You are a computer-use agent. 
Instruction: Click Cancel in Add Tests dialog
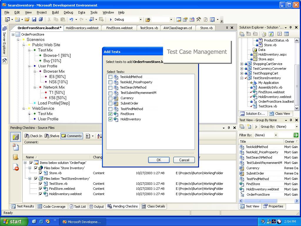pyautogui.click(x=184, y=160)
